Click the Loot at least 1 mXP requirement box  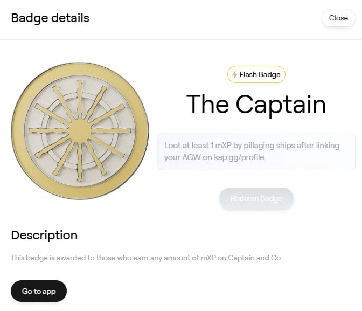click(256, 151)
